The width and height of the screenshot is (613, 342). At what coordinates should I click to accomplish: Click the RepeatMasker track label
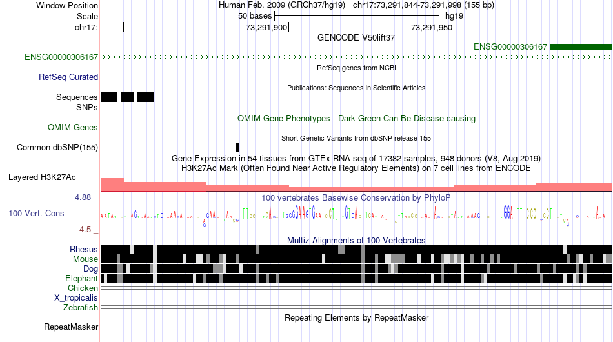(x=71, y=327)
